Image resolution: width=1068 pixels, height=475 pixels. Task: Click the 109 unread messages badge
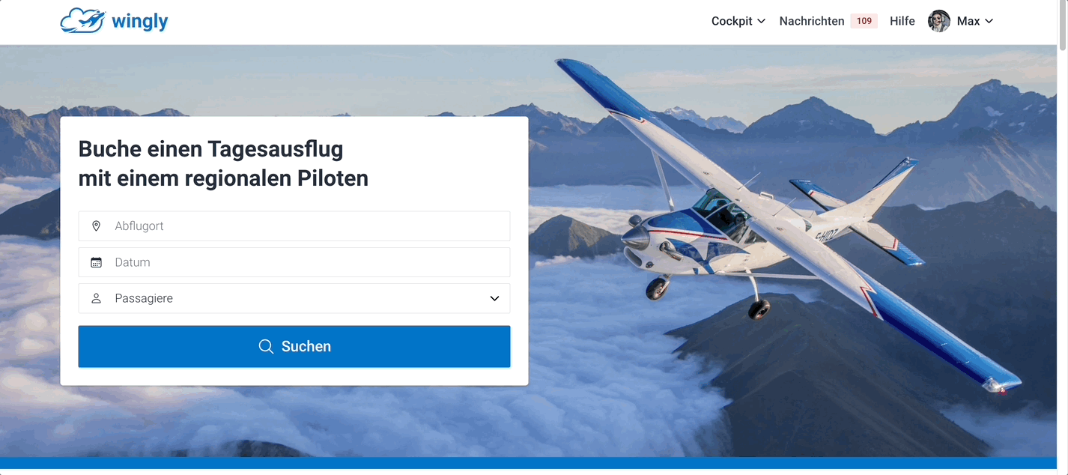click(864, 21)
